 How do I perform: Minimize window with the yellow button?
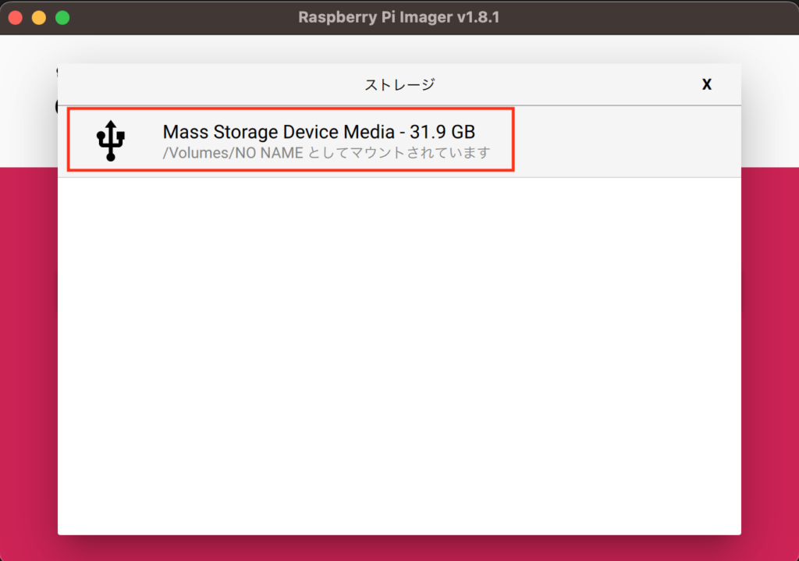(x=39, y=18)
